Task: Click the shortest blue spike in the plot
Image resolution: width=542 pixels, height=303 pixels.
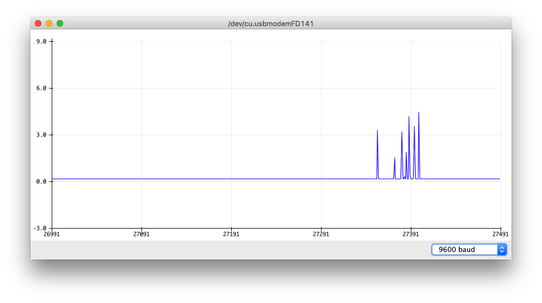Action: (x=395, y=159)
